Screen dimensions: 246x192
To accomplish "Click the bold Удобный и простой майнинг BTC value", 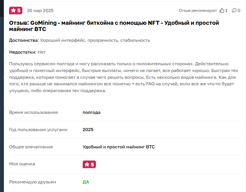I will click(x=119, y=147).
